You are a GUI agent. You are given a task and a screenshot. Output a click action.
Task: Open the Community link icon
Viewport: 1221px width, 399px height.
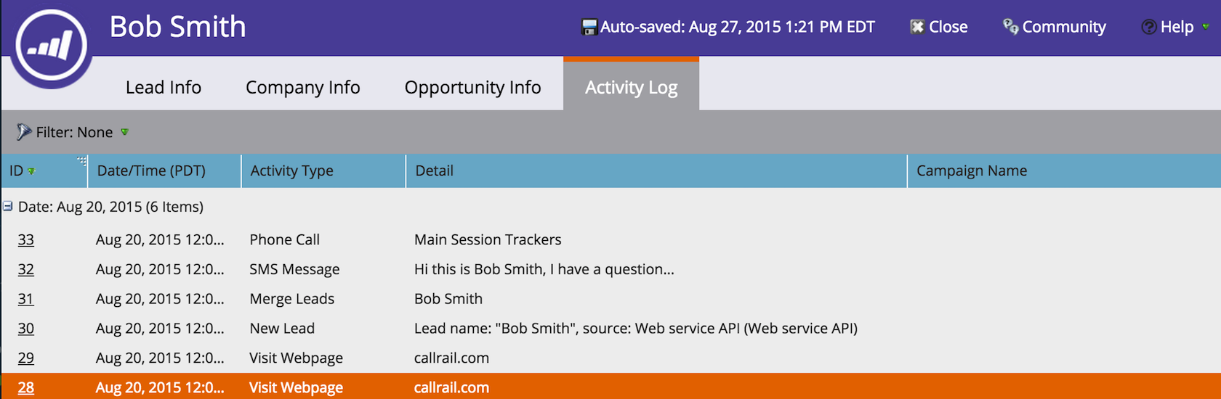click(1010, 27)
